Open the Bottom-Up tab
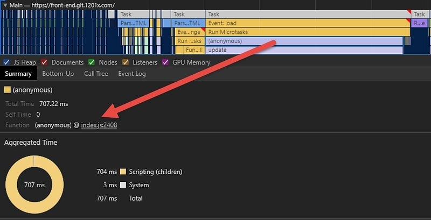Screen dimensions: 431x220 (x=58, y=74)
